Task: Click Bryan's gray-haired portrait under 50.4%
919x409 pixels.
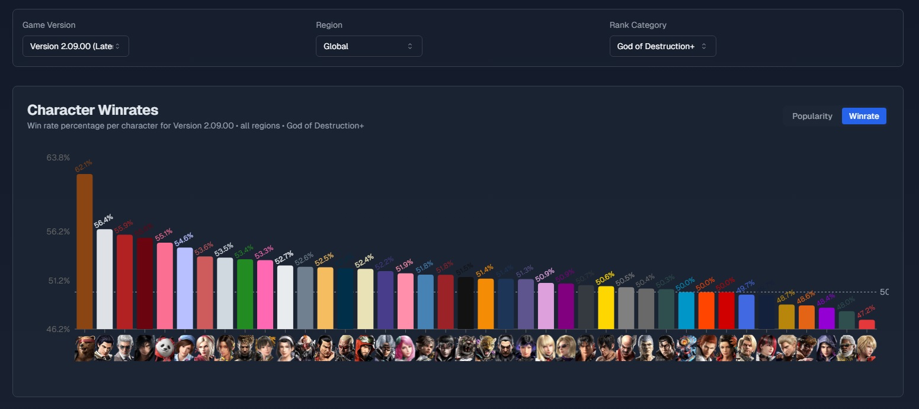Action: pos(646,348)
